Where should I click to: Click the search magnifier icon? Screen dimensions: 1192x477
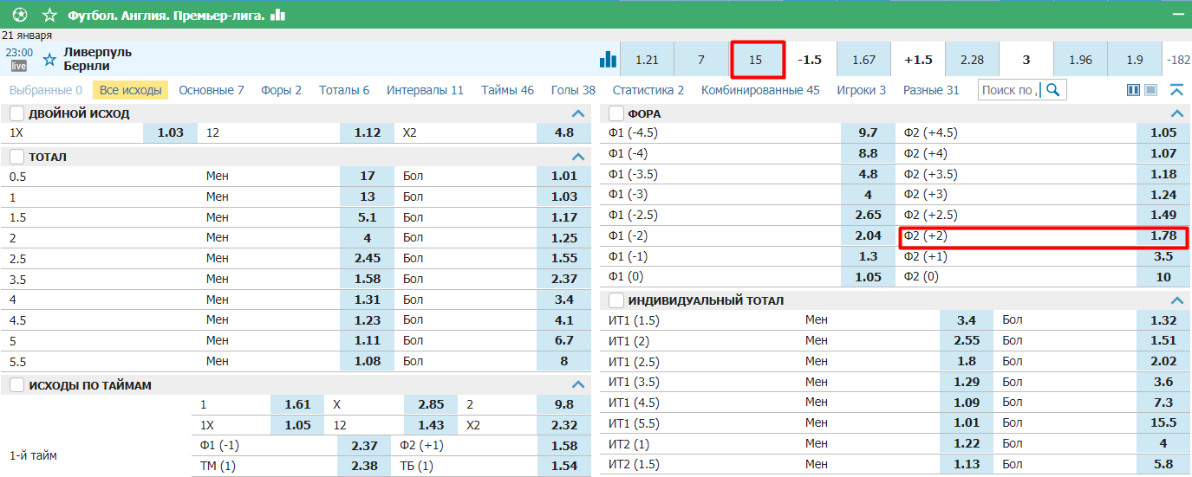click(1054, 90)
